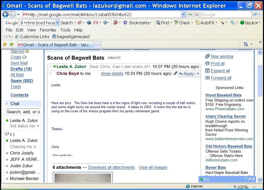This screenshot has height=190, width=264.
Task: Minimize the c j chat window
Action: click(245, 178)
